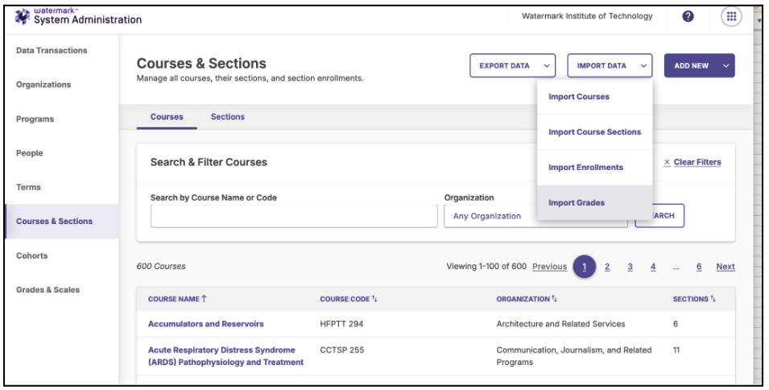Select Courses & Sections sidebar item
The height and width of the screenshot is (390, 769).
(x=61, y=222)
